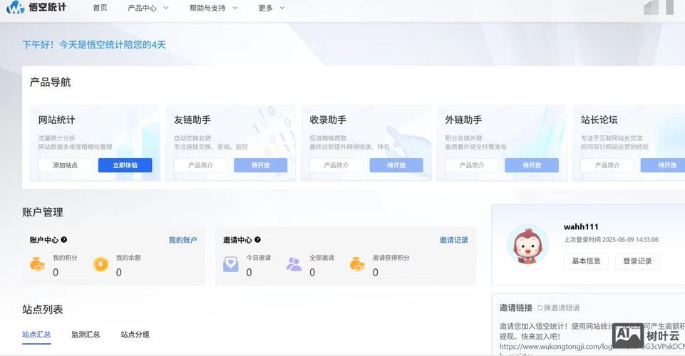
Task: Click the 我的余额 value 0
Action: coord(119,273)
